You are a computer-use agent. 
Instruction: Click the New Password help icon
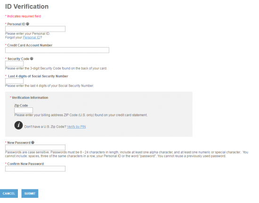point(32,142)
